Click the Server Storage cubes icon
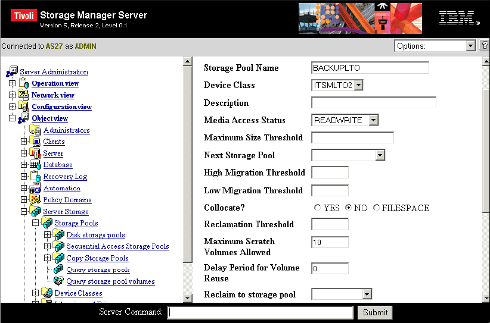Viewport: 490px width, 323px height. click(x=35, y=211)
